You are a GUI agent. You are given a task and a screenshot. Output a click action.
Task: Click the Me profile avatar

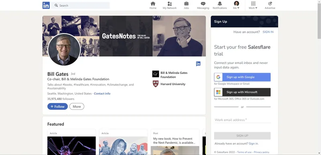click(x=236, y=4)
